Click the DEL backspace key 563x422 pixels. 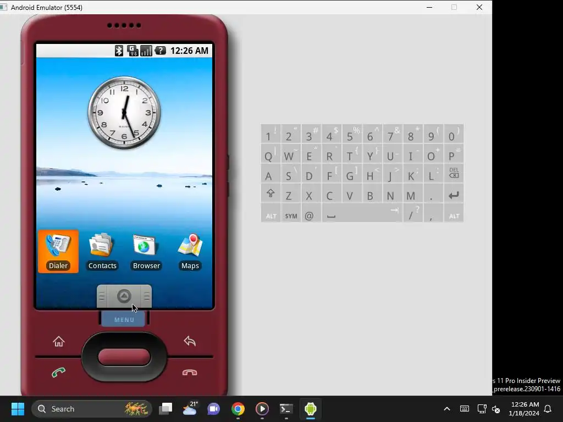(x=454, y=174)
